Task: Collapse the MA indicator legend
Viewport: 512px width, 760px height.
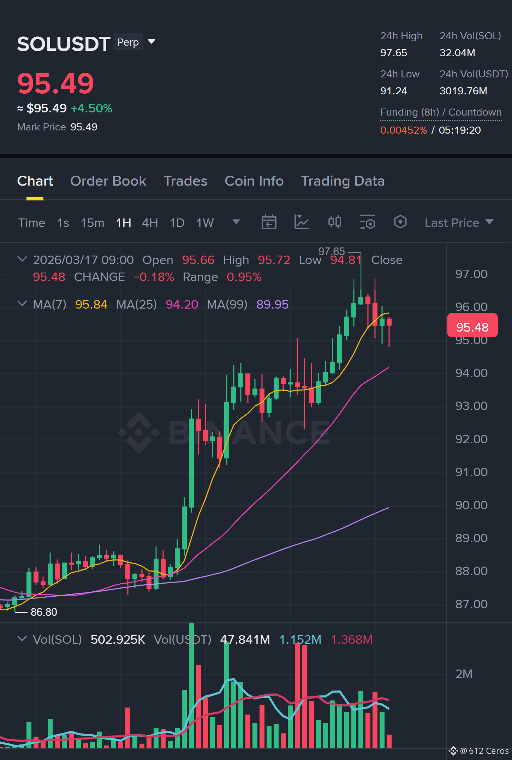Action: (22, 304)
